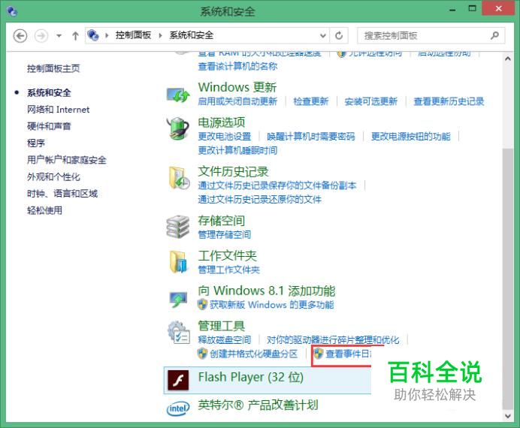This screenshot has width=520, height=428.
Task: Click 更改电源按钮的功能 link
Action: pyautogui.click(x=411, y=137)
